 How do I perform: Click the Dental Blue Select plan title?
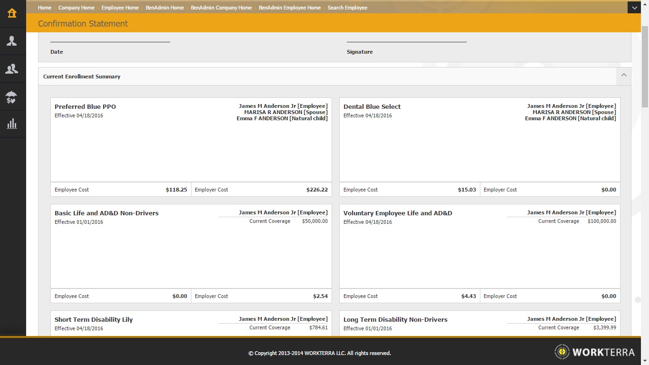click(x=372, y=107)
